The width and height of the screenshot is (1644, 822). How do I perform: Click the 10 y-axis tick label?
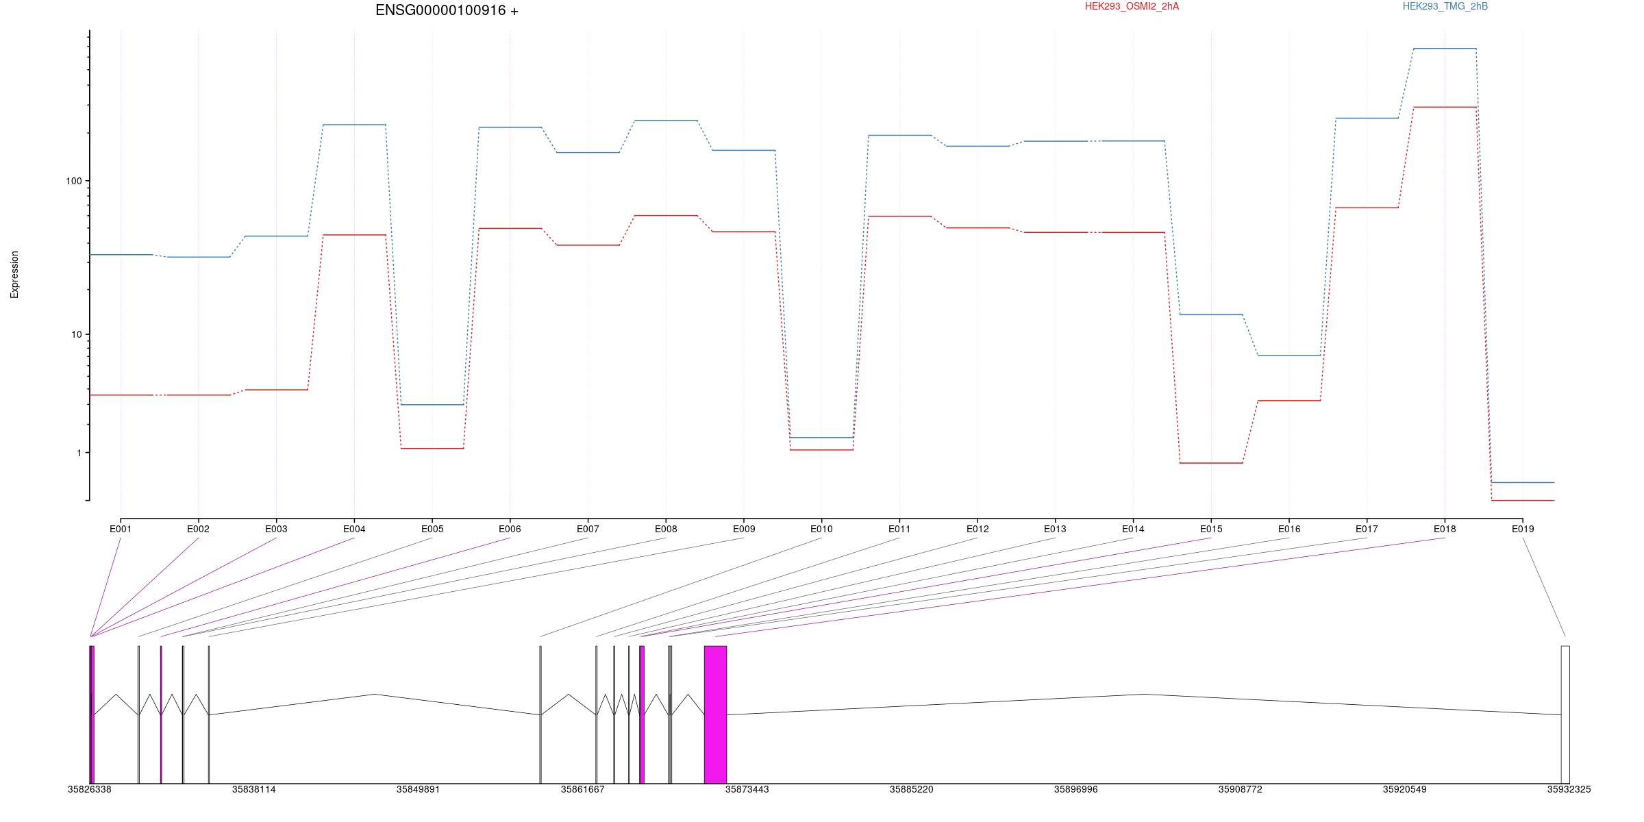(x=76, y=334)
